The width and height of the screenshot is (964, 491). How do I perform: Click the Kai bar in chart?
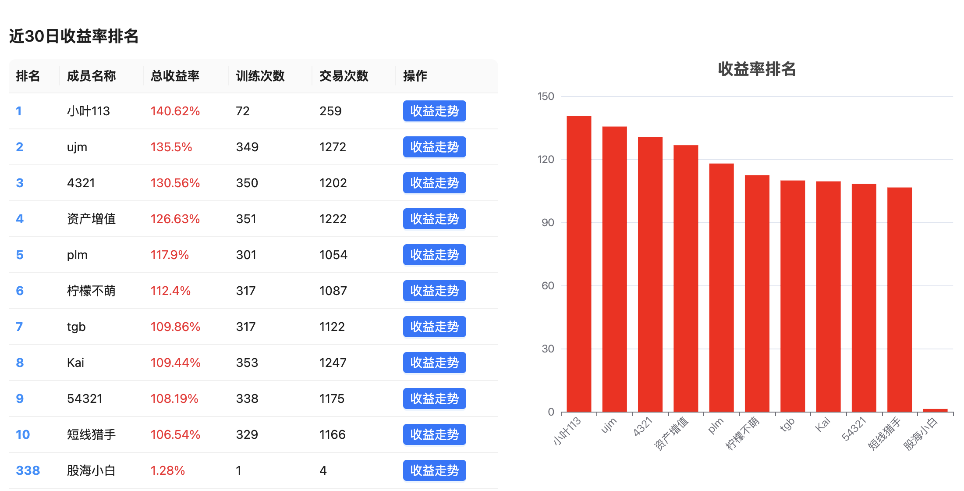[828, 296]
